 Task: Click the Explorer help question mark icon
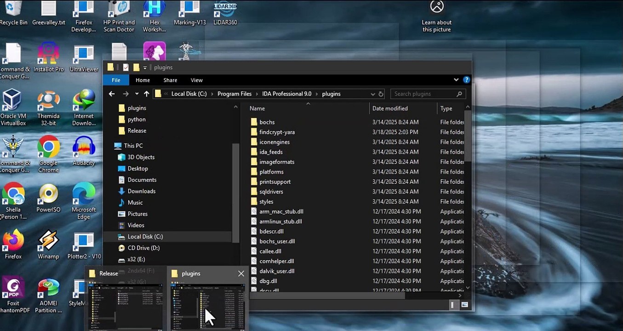pyautogui.click(x=466, y=80)
